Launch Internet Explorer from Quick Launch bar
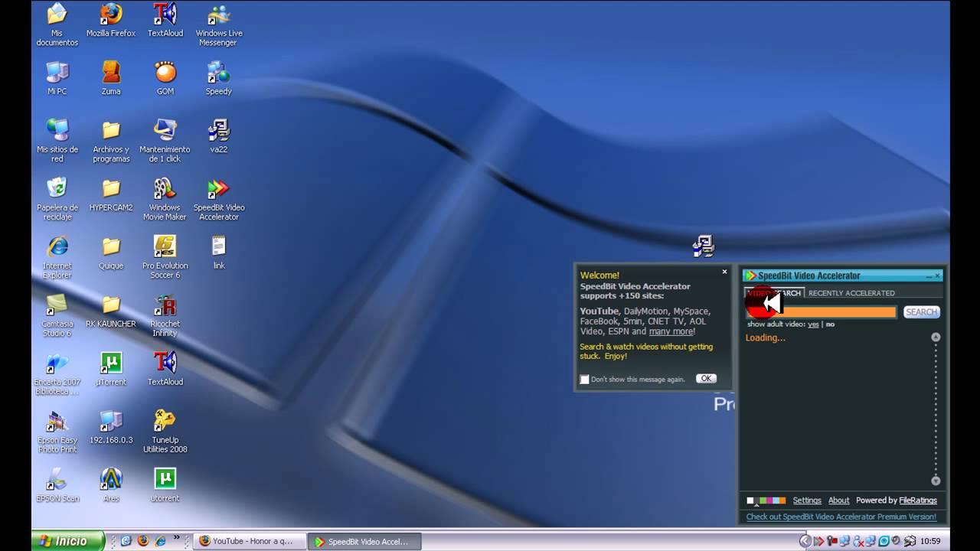980x551 pixels. click(x=160, y=540)
